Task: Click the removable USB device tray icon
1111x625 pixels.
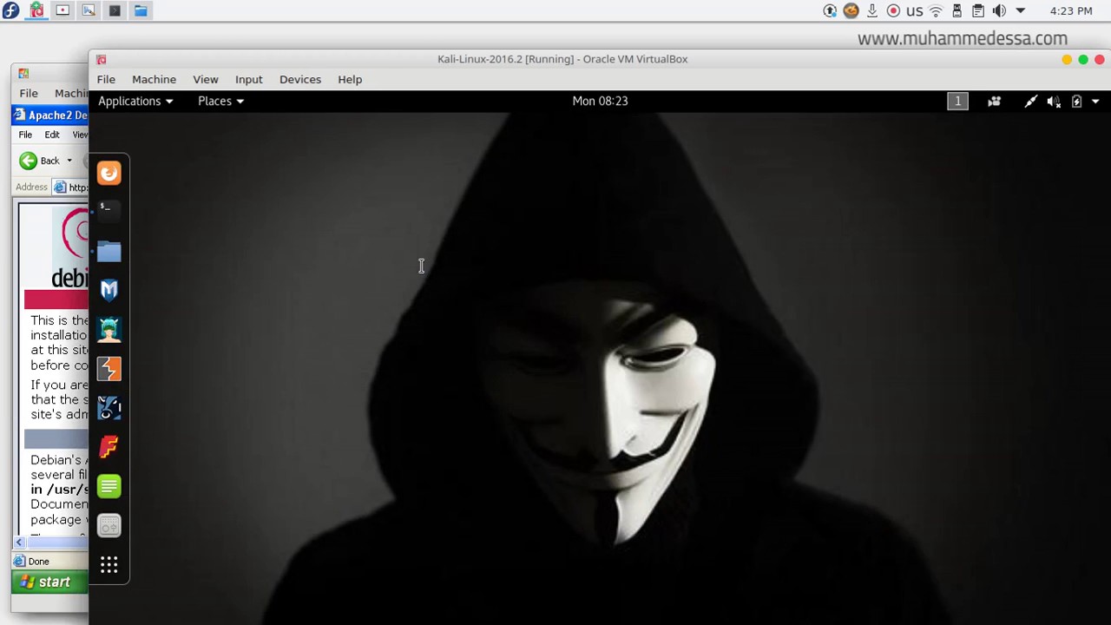Action: 957,10
